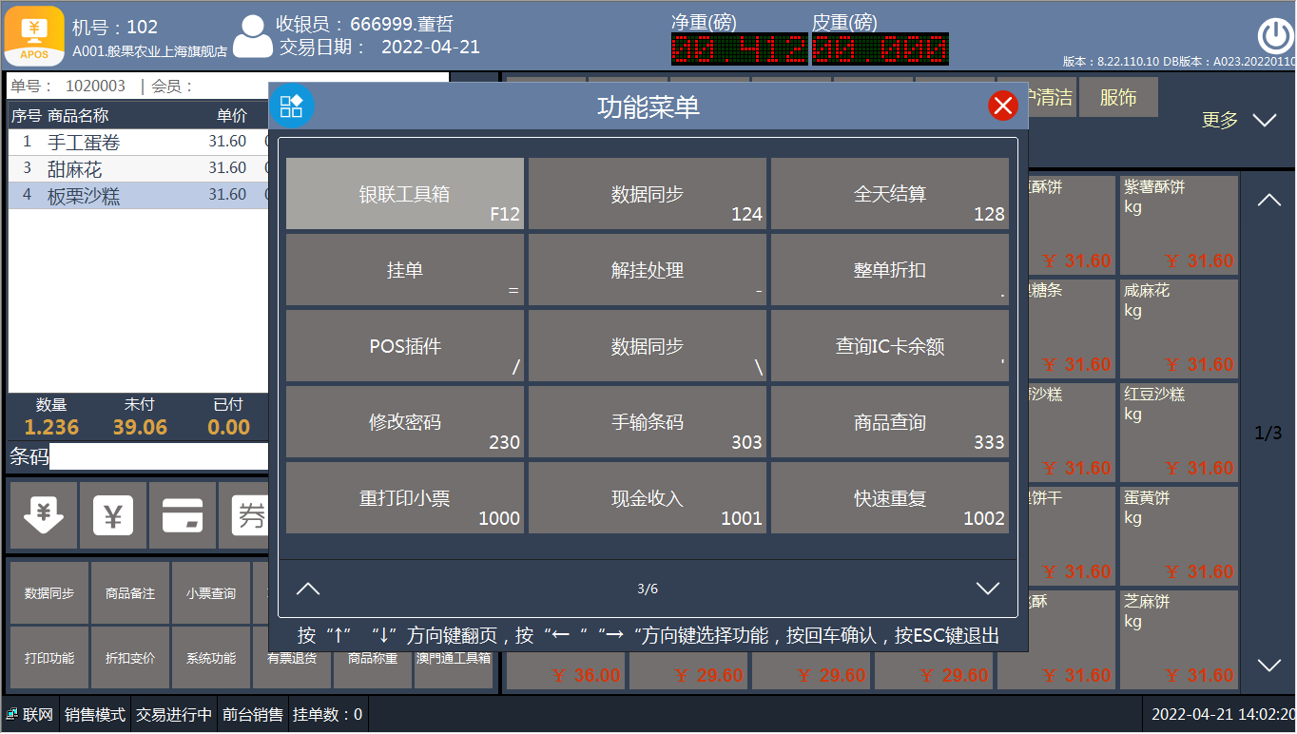Image resolution: width=1297 pixels, height=734 pixels.
Task: Open 商品备注 shortcut button
Action: coord(130,593)
